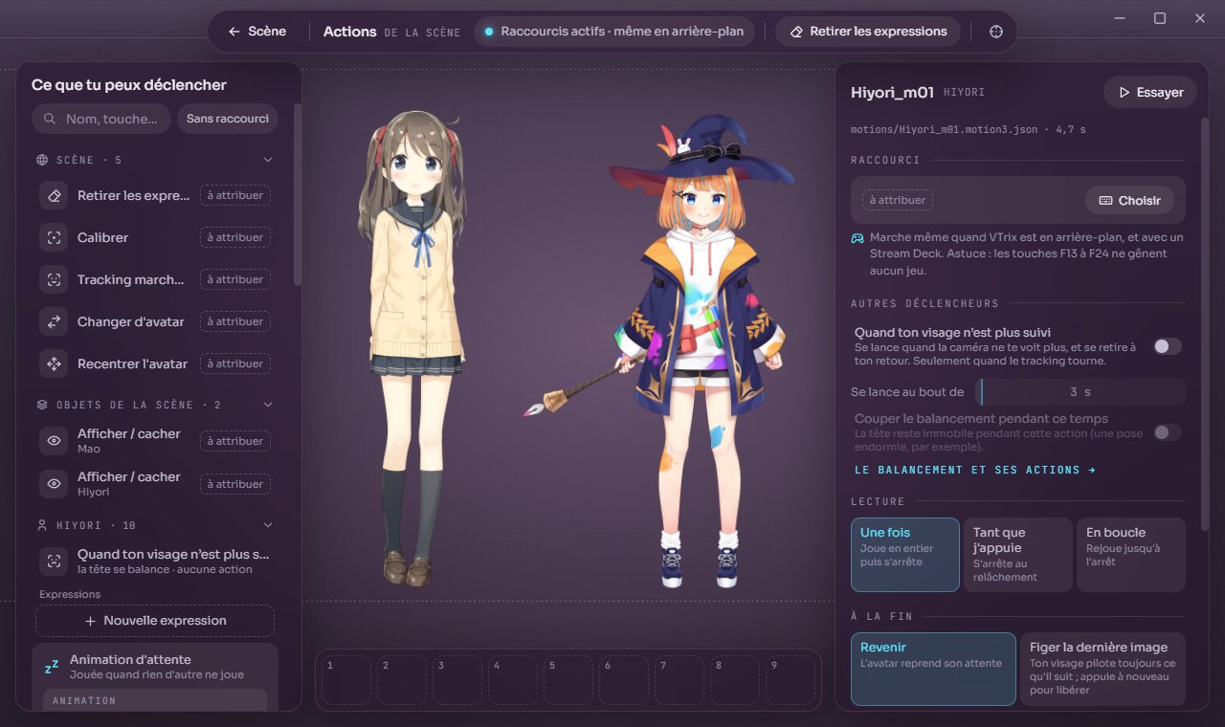The width and height of the screenshot is (1225, 727).
Task: Go back with the Scène button
Action: click(257, 32)
